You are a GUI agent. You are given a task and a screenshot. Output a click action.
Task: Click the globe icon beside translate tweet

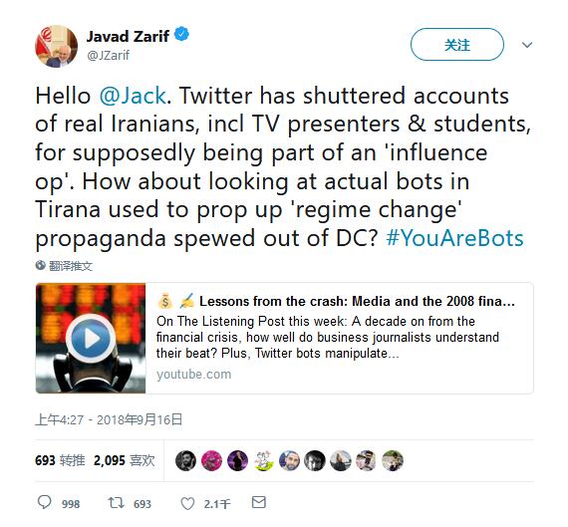pyautogui.click(x=40, y=265)
